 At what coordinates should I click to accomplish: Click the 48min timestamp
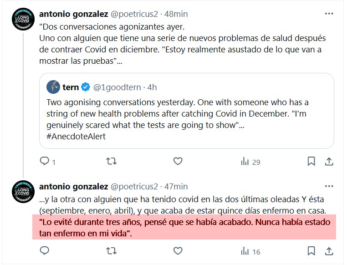click(177, 14)
